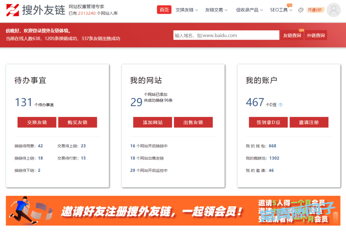Image resolution: width=346 pixels, height=232 pixels.
Task: Open 交易待付款: 15 link
Action: 71,158
